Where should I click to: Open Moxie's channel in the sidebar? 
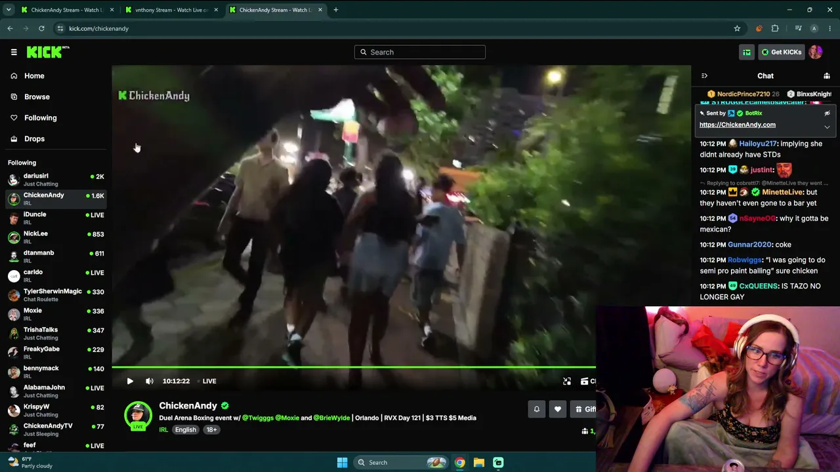pos(56,313)
